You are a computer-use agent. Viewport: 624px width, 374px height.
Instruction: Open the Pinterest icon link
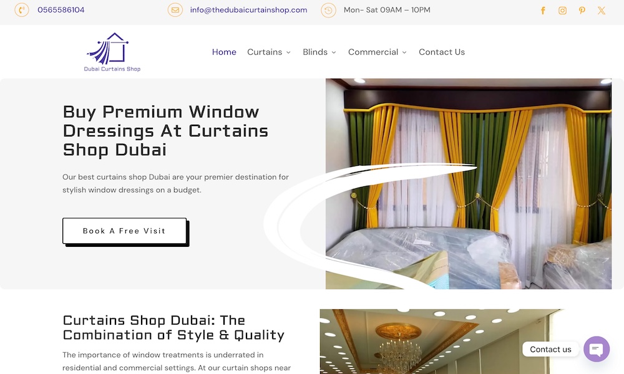coord(582,11)
